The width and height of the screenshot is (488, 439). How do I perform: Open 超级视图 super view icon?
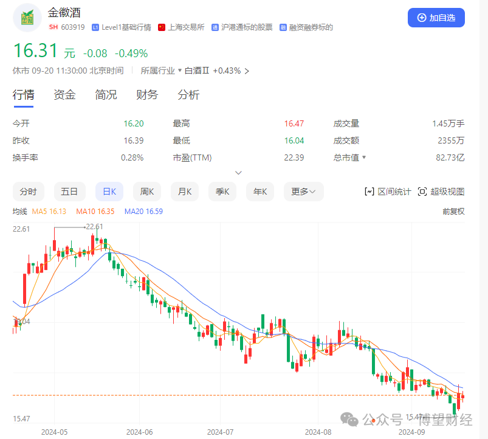click(x=422, y=192)
